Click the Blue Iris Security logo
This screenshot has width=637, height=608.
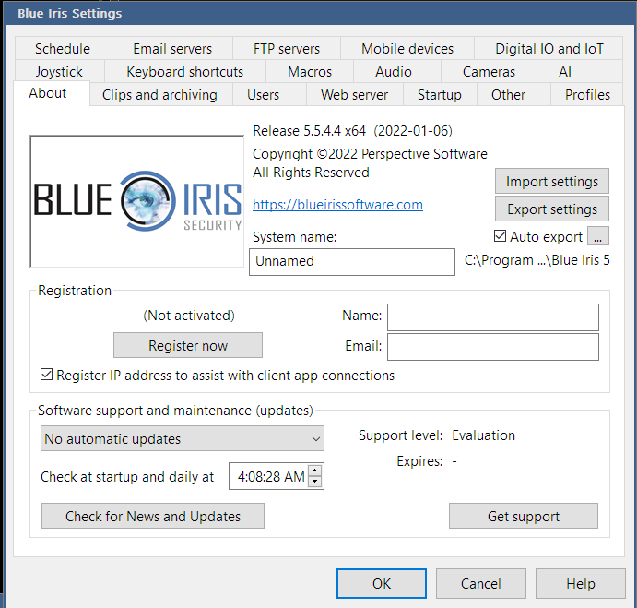[137, 201]
